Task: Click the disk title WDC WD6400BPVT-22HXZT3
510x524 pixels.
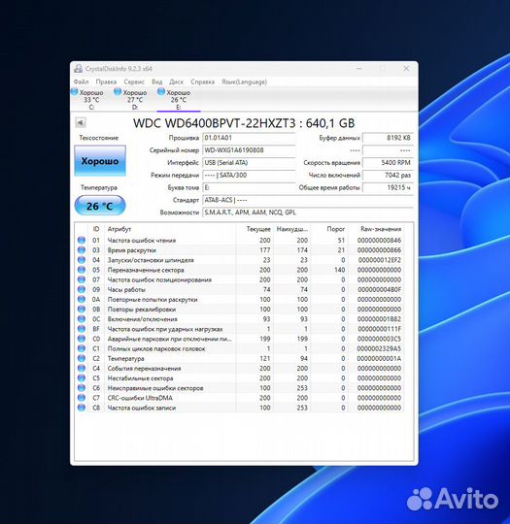Action: tap(214, 123)
